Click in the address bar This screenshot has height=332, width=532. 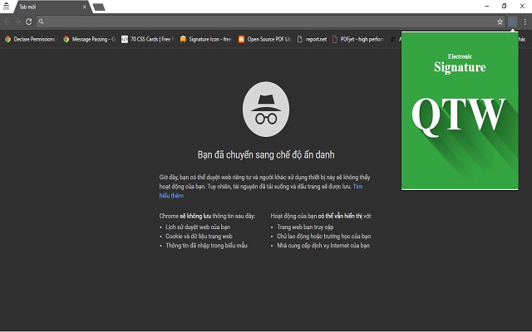point(269,22)
